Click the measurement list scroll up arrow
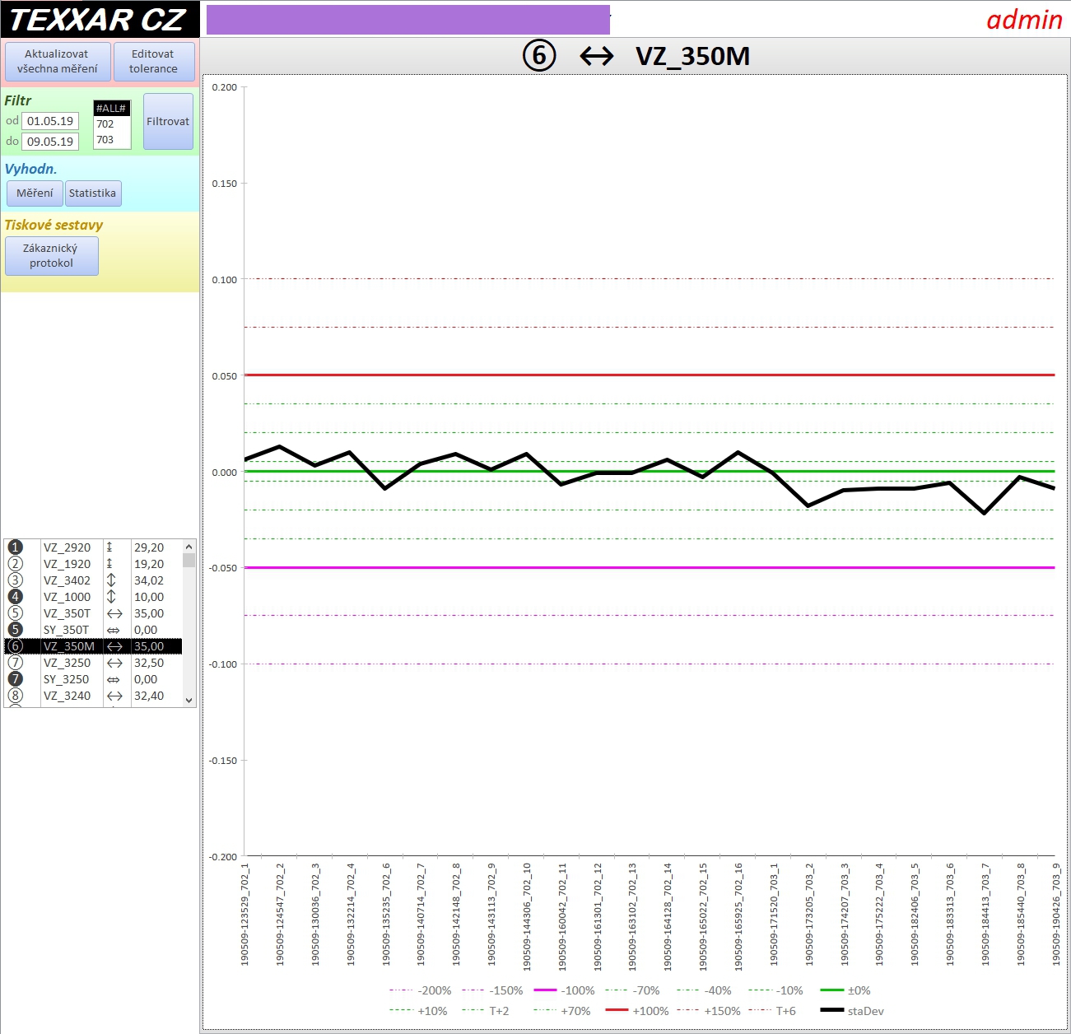Screen dimensions: 1071x1034 [189, 547]
